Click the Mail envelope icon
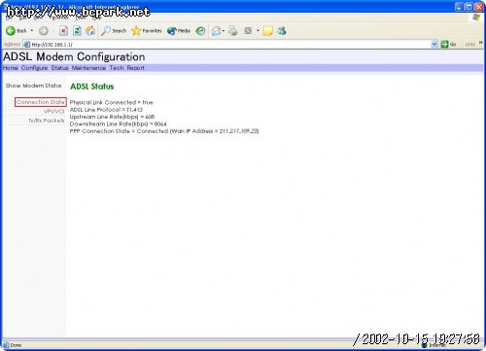This screenshot has height=351, width=486. point(216,31)
